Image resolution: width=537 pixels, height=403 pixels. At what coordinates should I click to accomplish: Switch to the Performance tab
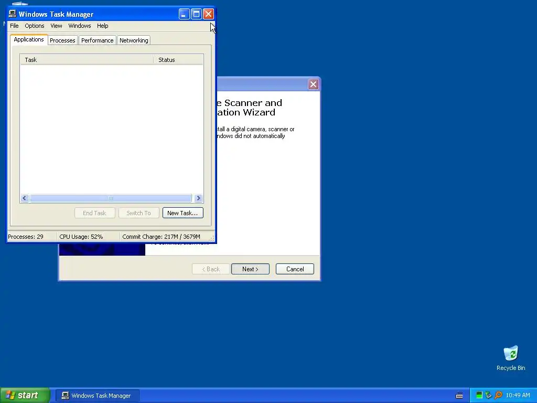(x=97, y=40)
